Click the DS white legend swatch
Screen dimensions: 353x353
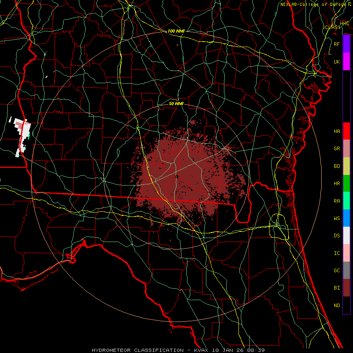346,235
